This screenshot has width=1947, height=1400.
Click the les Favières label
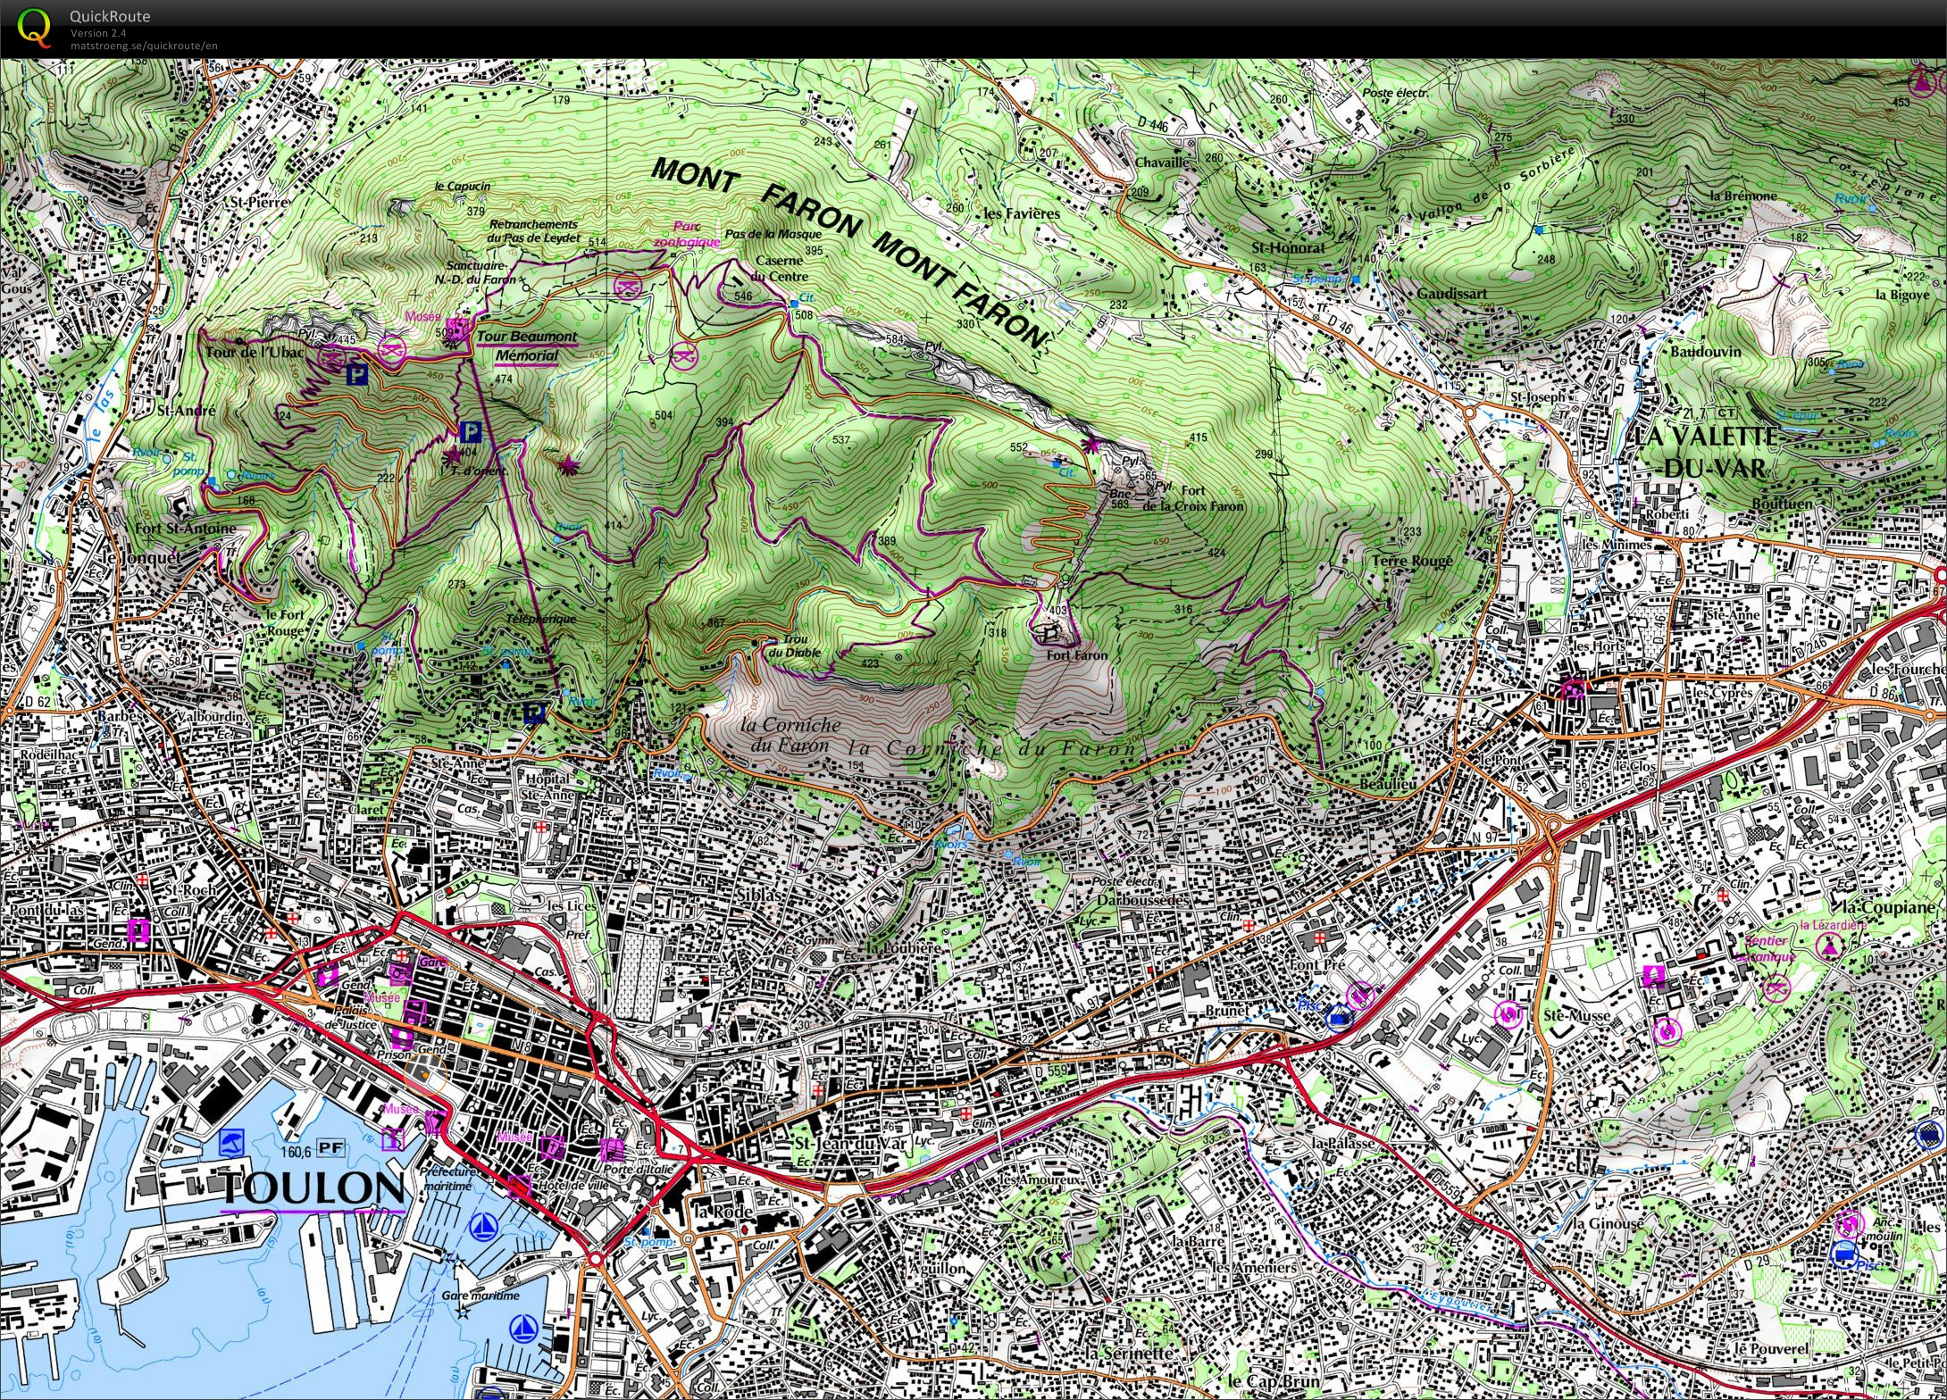[1022, 214]
